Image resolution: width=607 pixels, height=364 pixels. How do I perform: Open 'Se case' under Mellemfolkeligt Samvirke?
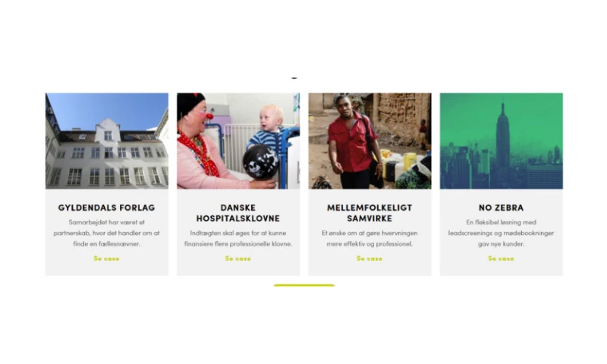pyautogui.click(x=370, y=259)
